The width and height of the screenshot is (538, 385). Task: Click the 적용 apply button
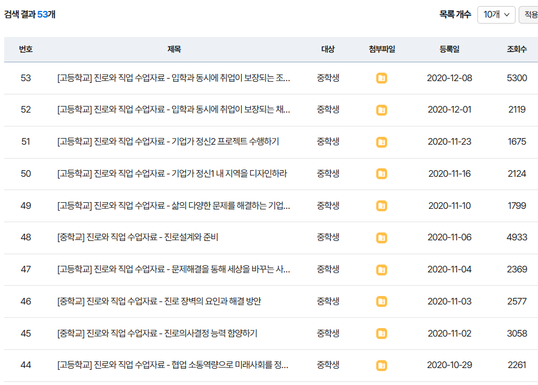529,15
